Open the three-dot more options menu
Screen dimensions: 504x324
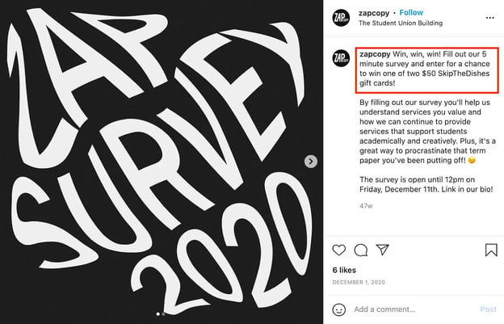click(x=489, y=18)
